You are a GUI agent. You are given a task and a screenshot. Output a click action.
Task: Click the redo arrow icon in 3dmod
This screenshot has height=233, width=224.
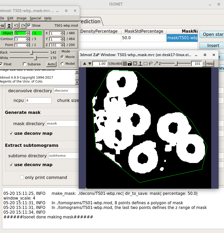pos(23,25)
